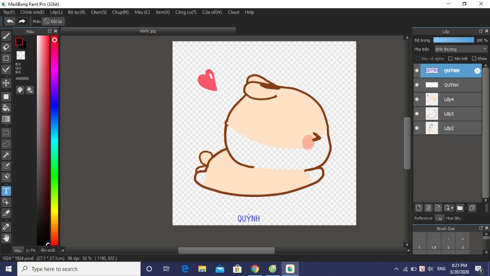
Task: Hide the Lớp2 layer
Action: [417, 128]
